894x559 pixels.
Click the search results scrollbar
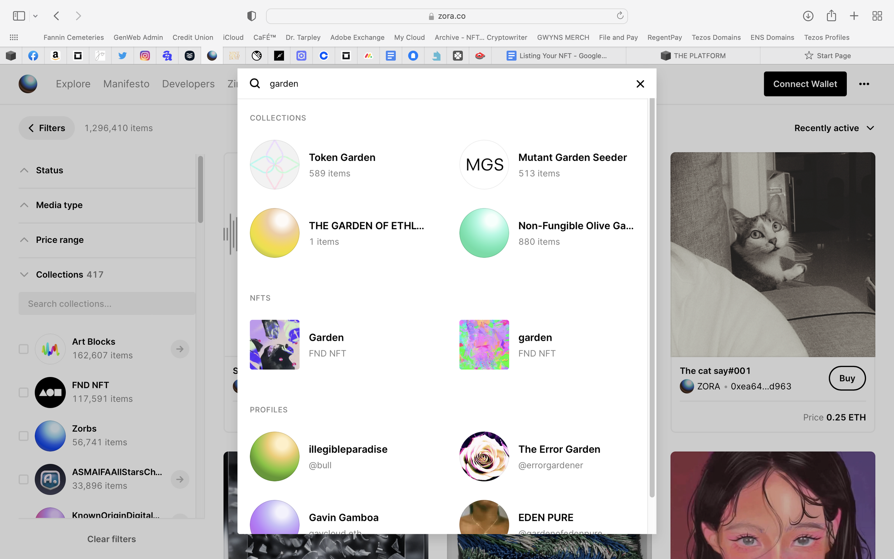652,296
